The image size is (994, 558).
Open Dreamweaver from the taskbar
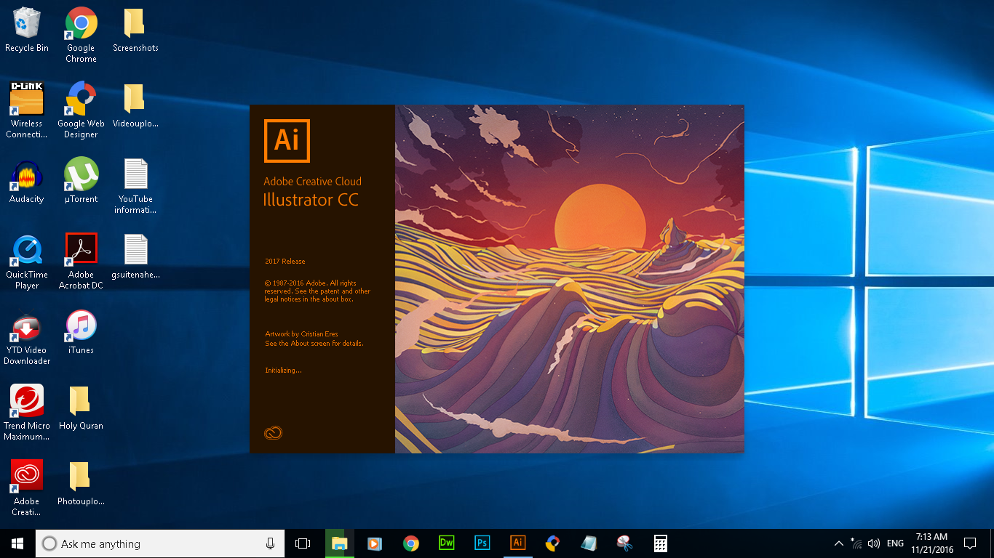(x=447, y=543)
